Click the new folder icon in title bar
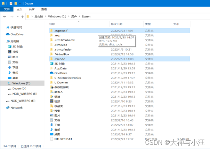Image resolution: width=210 pixels, height=149 pixels. 16,3
